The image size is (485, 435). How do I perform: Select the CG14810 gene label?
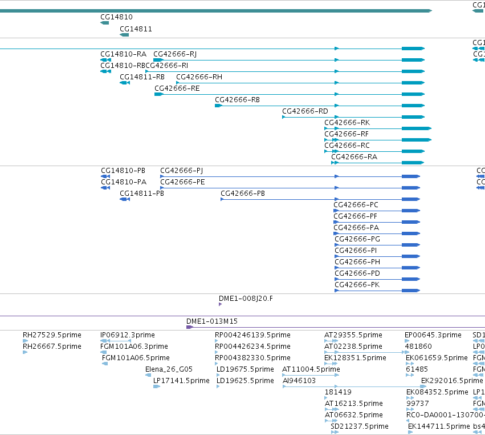click(116, 17)
